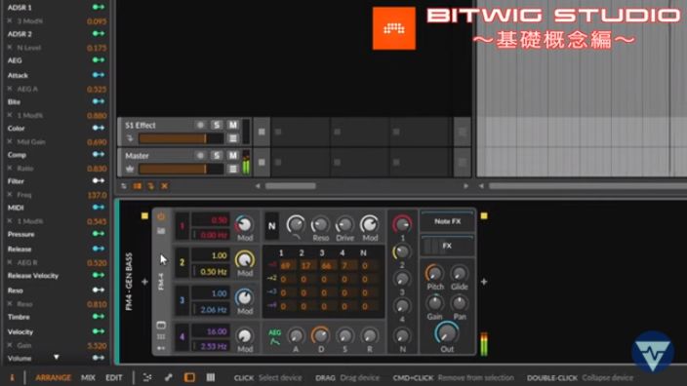Expand the Note FX chain

(447, 221)
